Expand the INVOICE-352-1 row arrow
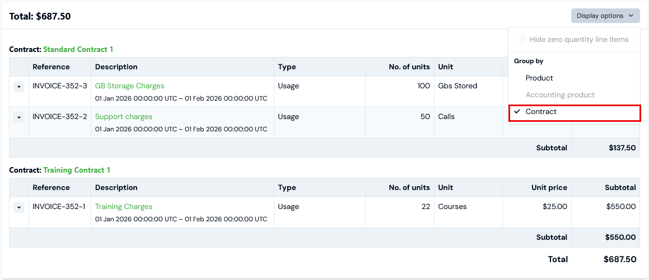The width and height of the screenshot is (649, 280). click(19, 207)
